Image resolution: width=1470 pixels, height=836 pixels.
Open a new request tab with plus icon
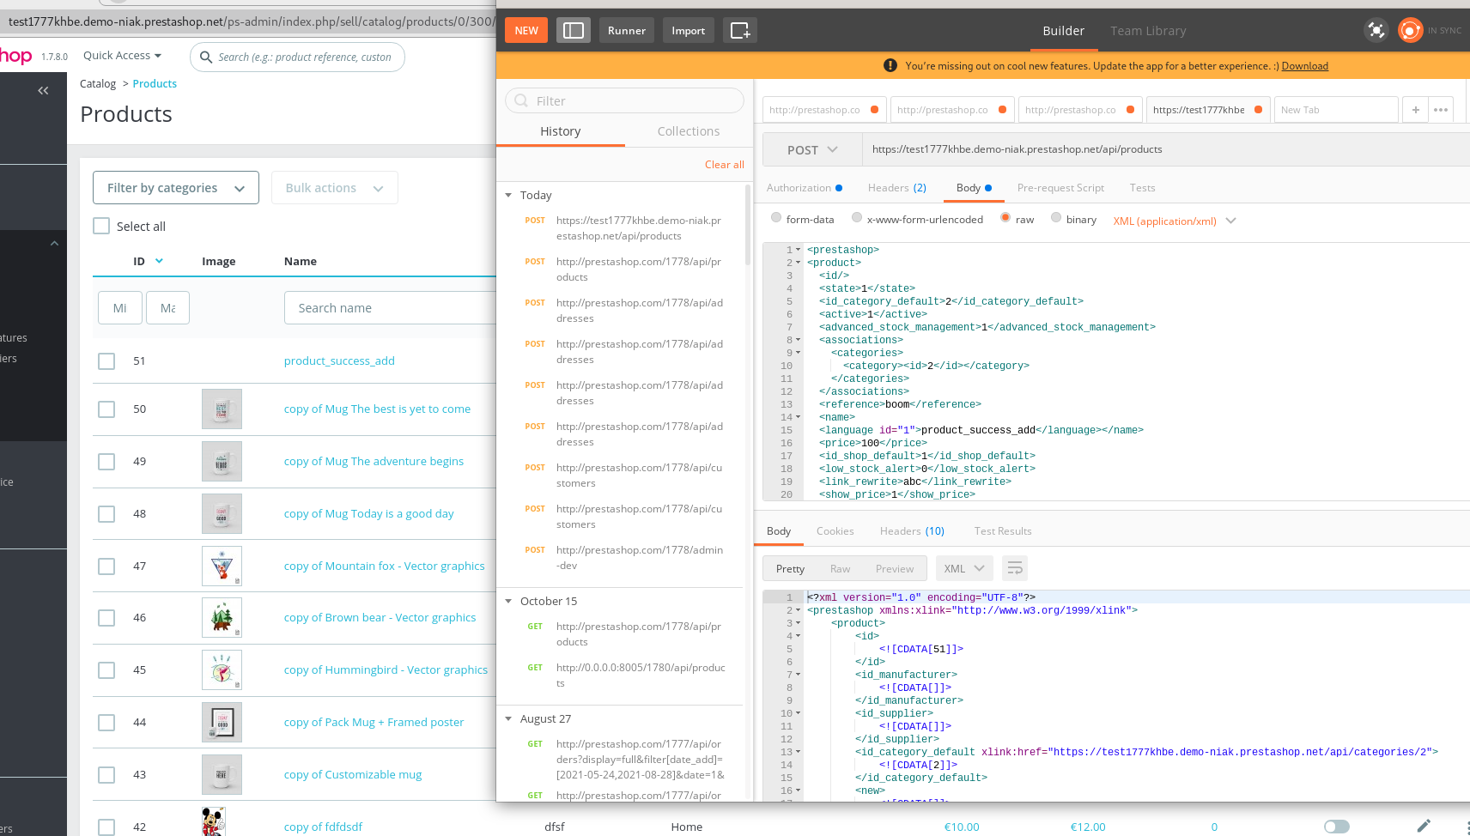point(1415,109)
